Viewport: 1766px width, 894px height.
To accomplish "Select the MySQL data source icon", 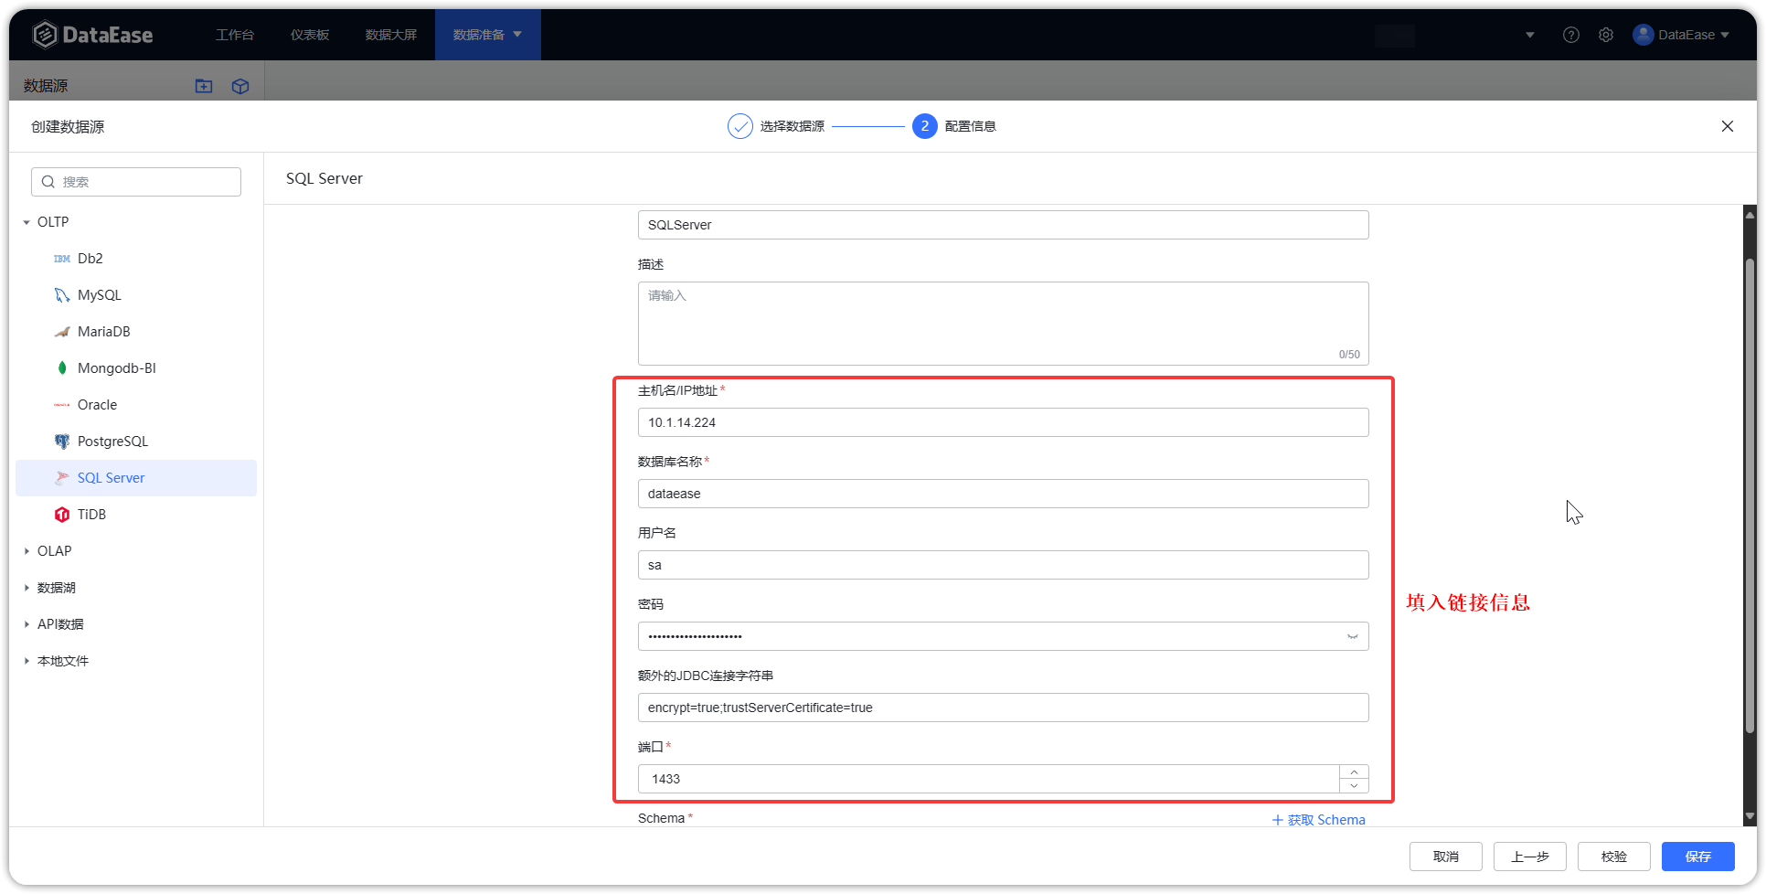I will [61, 294].
